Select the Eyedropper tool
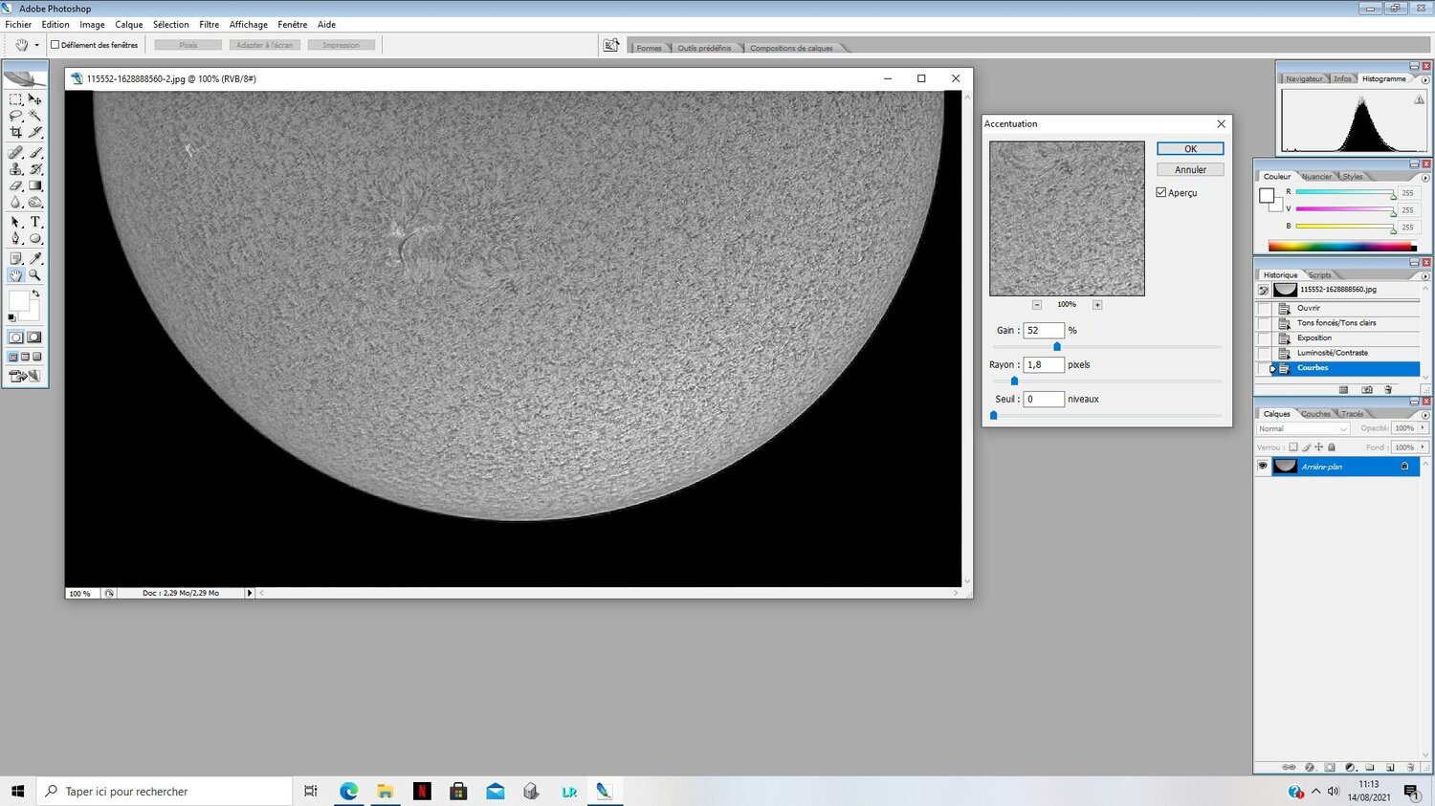 [x=34, y=258]
